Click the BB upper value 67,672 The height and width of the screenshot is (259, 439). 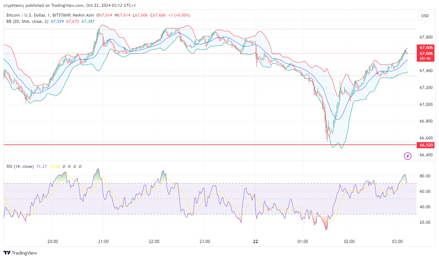(x=73, y=21)
